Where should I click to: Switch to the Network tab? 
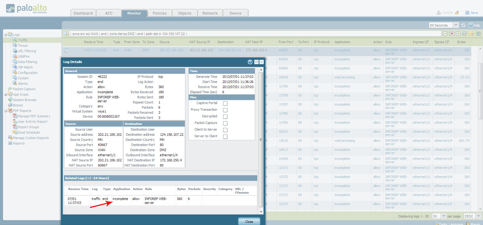(210, 13)
